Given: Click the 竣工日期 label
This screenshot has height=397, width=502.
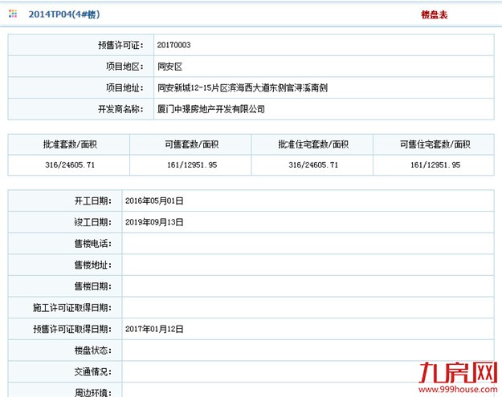Looking at the screenshot, I should (x=93, y=222).
